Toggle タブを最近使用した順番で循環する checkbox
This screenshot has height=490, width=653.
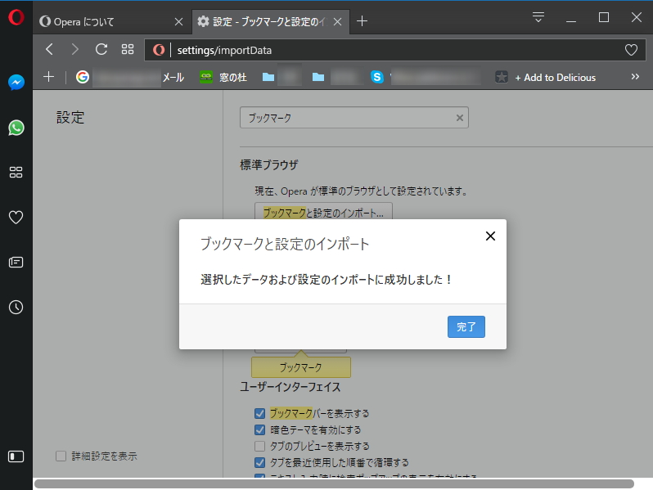coord(259,462)
